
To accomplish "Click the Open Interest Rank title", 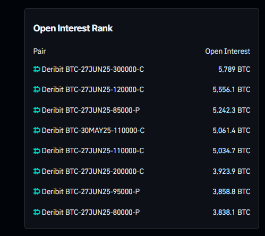I will [x=73, y=28].
